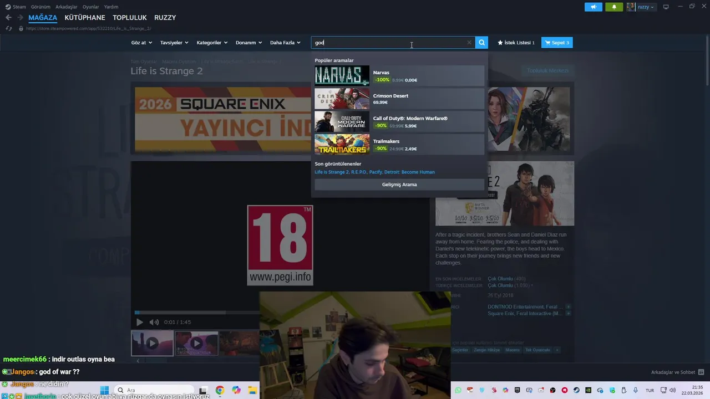This screenshot has height=399, width=710.
Task: Play the trailer video
Action: point(139,322)
